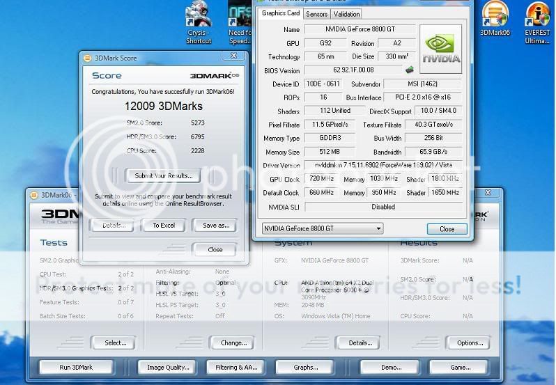Switch to the Graphics Card tab
This screenshot has height=385, width=556.
(x=281, y=13)
